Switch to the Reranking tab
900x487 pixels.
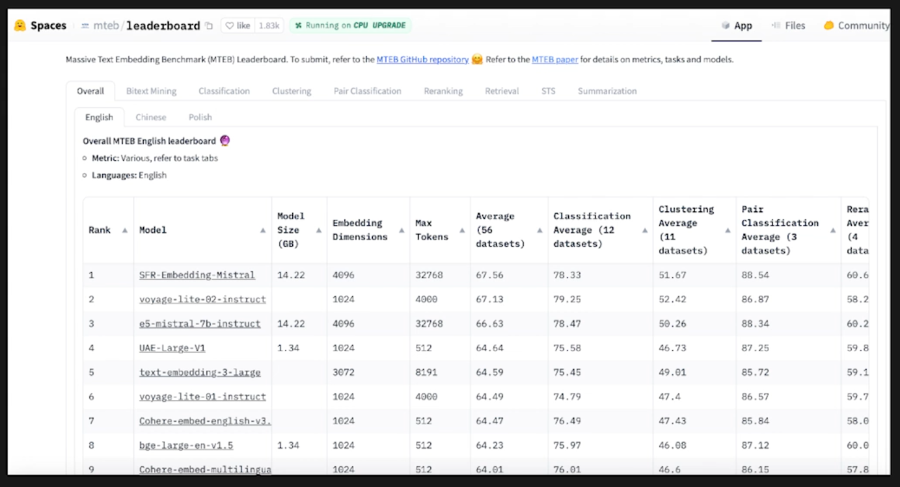click(x=443, y=91)
